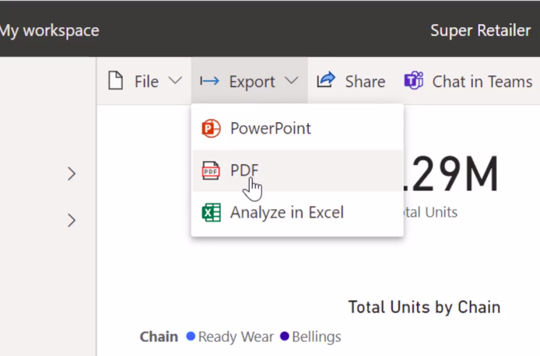540x356 pixels.
Task: Click the File page icon
Action: coord(115,81)
